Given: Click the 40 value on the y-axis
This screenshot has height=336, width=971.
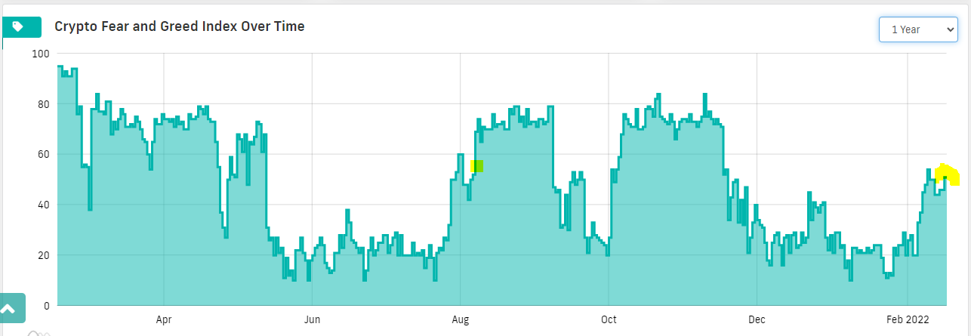Looking at the screenshot, I should point(44,205).
